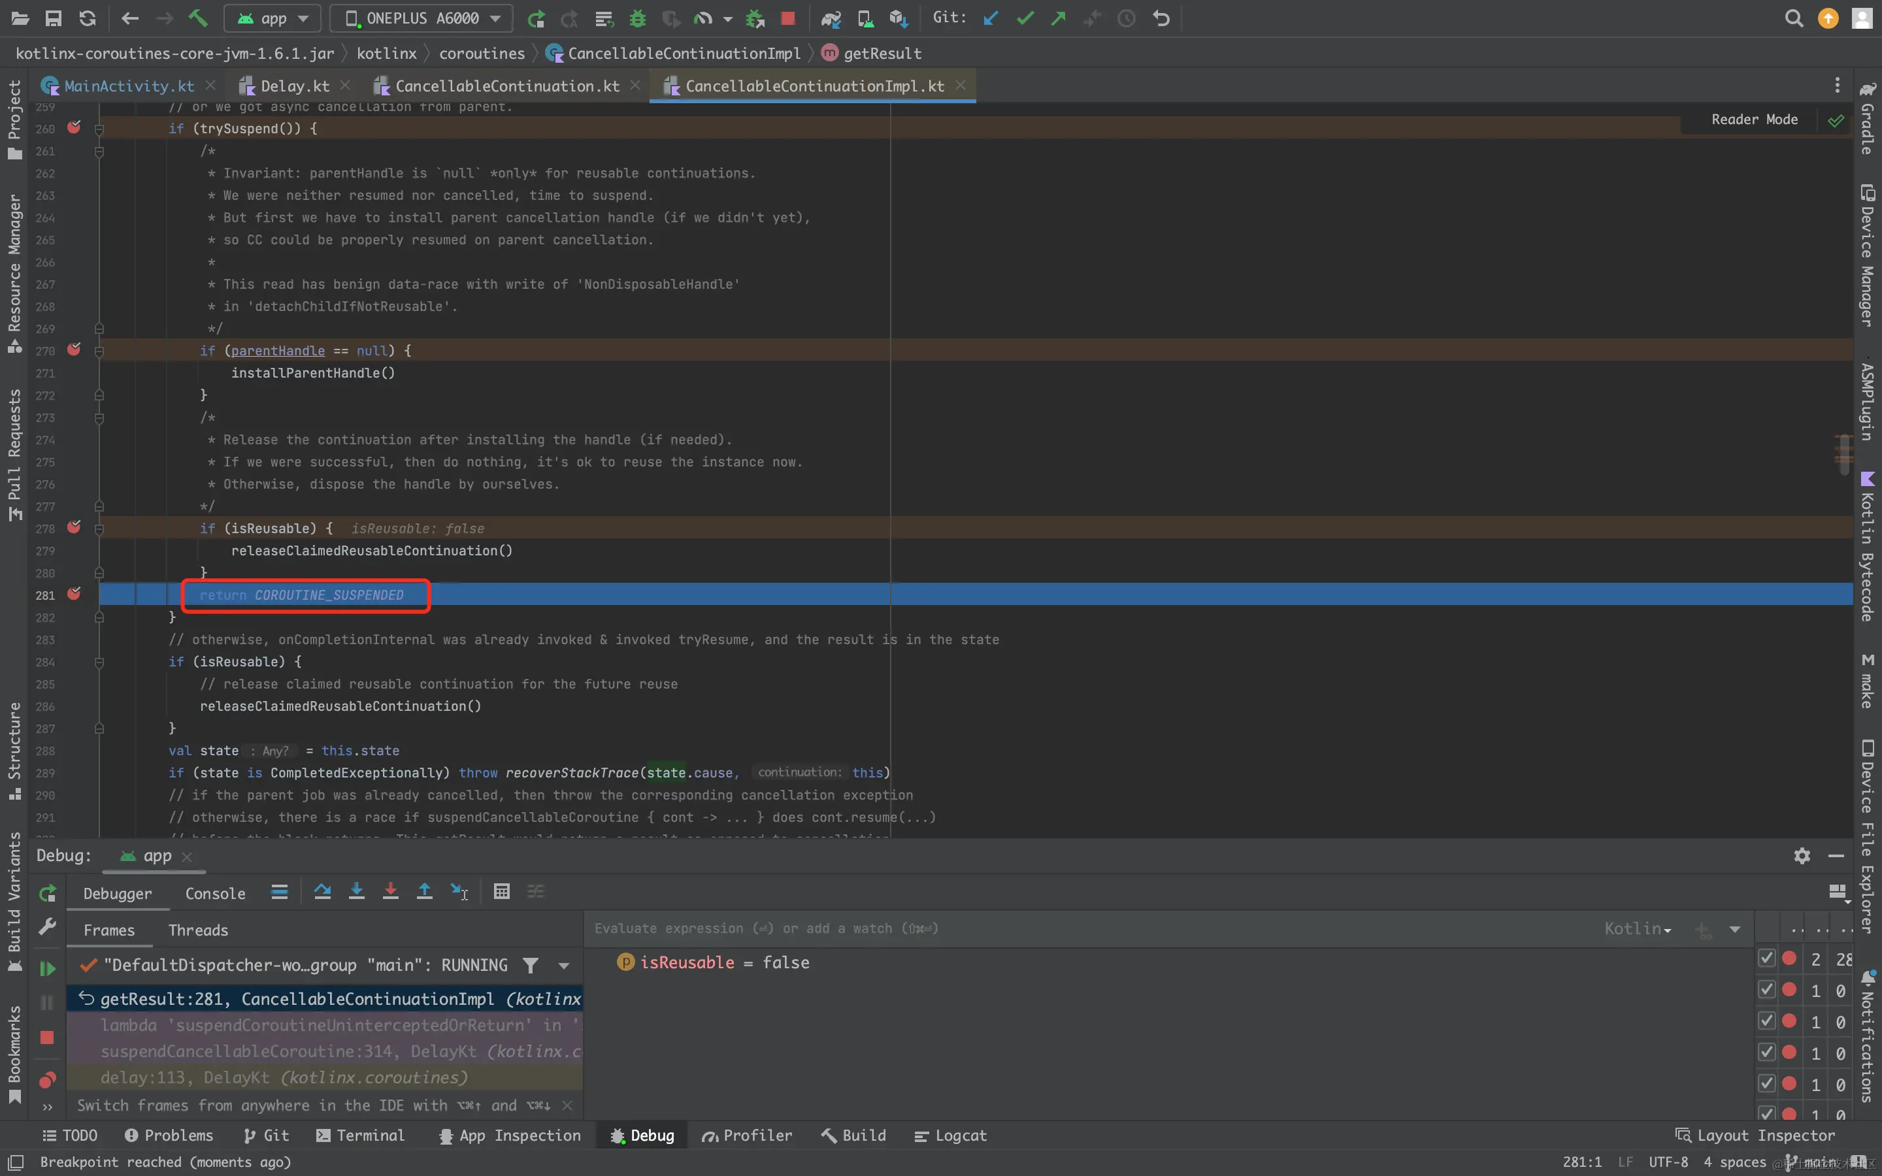Click the Run to Cursor icon
The height and width of the screenshot is (1176, 1882).
click(x=459, y=891)
